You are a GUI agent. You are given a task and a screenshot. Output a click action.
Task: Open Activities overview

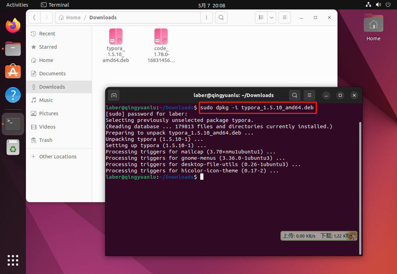pyautogui.click(x=17, y=5)
